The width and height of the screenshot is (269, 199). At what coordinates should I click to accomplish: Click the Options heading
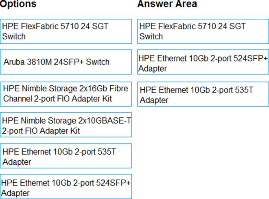point(18,4)
